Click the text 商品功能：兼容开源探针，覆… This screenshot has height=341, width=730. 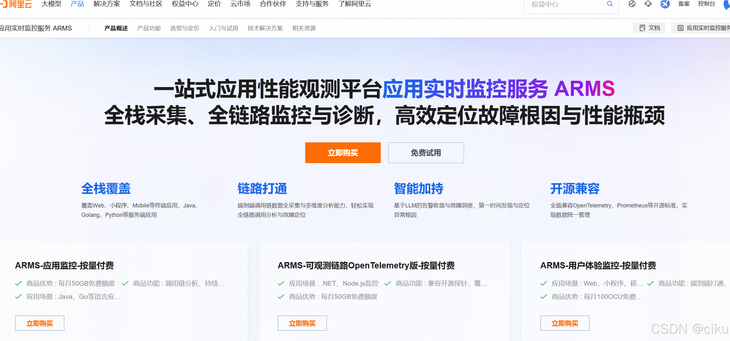(441, 283)
